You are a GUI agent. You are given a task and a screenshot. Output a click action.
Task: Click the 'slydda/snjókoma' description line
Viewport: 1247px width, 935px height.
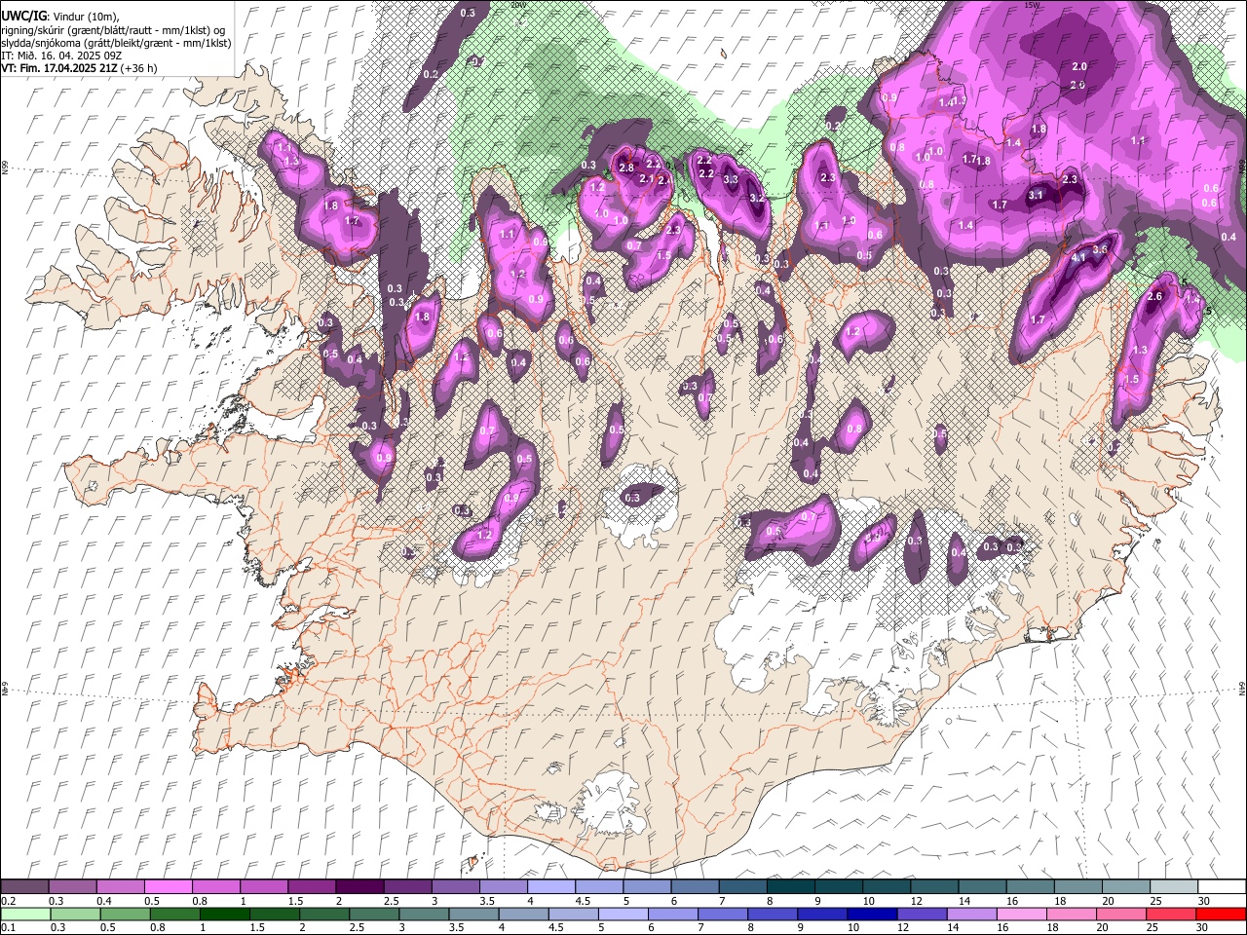[116, 43]
